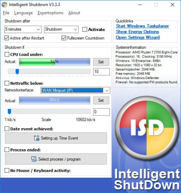Click the 0kb/s actual network traffic bar
This screenshot has height=193, width=181.
55,100
